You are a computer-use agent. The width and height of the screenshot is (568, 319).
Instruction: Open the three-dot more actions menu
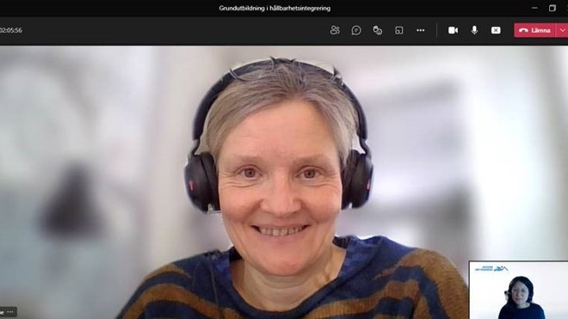coord(420,30)
